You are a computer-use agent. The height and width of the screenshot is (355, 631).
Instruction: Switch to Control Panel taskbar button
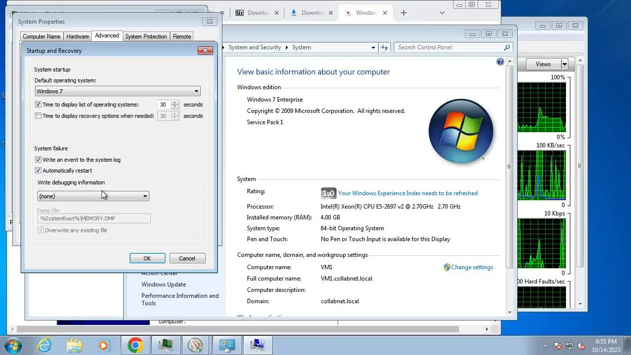[226, 345]
